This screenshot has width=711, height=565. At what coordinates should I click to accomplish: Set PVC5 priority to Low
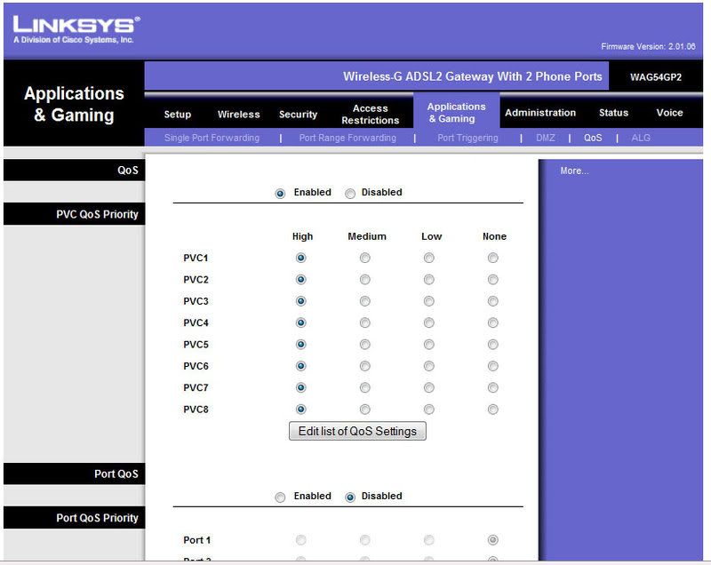click(428, 345)
